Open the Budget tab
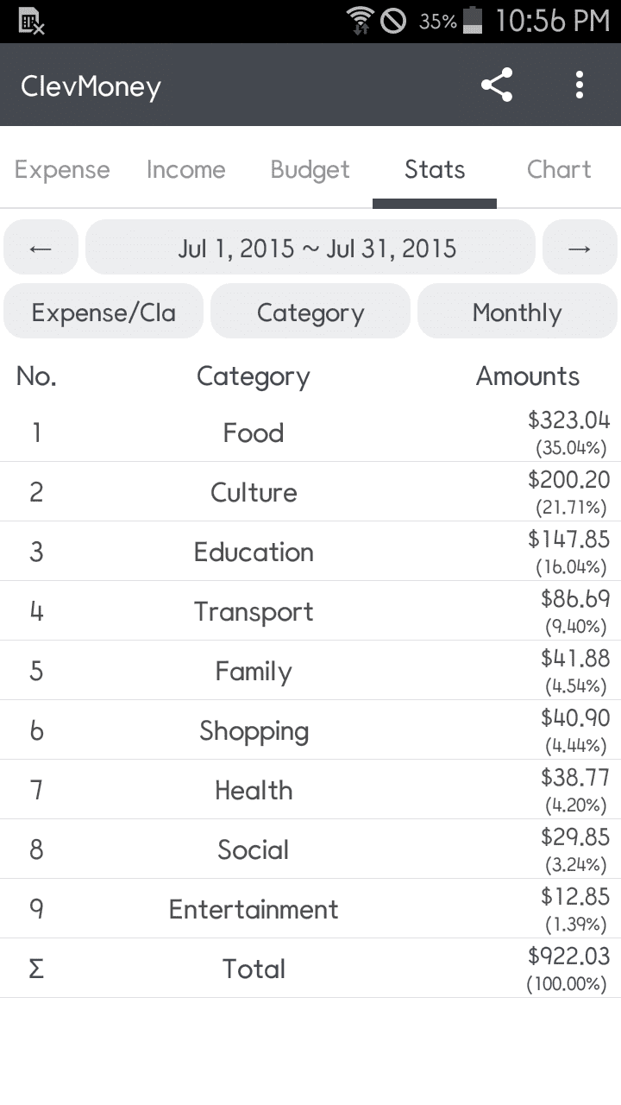This screenshot has width=621, height=1105. point(310,169)
